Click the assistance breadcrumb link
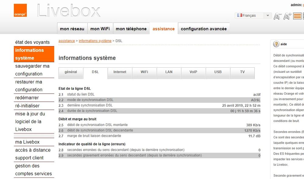 point(67,40)
